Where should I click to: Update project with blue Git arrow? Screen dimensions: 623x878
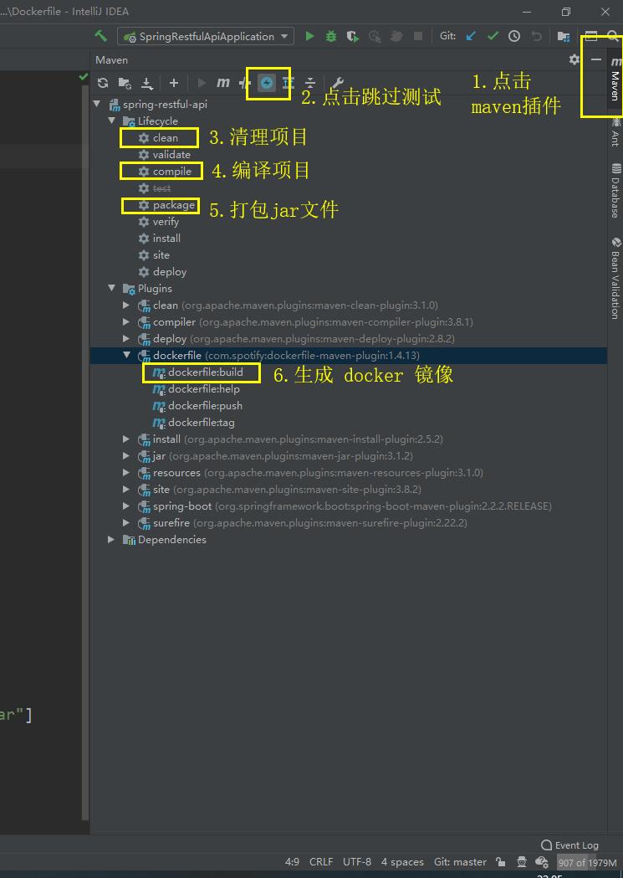tap(471, 36)
